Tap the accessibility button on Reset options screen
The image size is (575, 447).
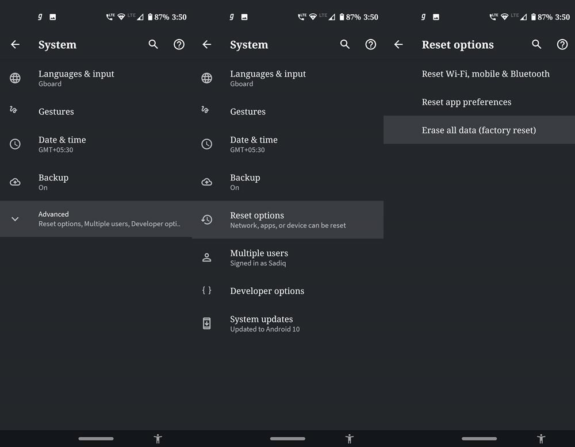542,438
